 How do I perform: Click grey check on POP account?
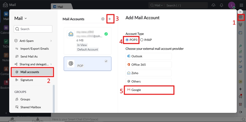click(106, 61)
